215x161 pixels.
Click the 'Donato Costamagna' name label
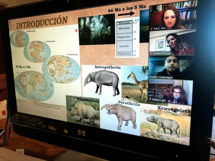pyautogui.click(x=161, y=77)
